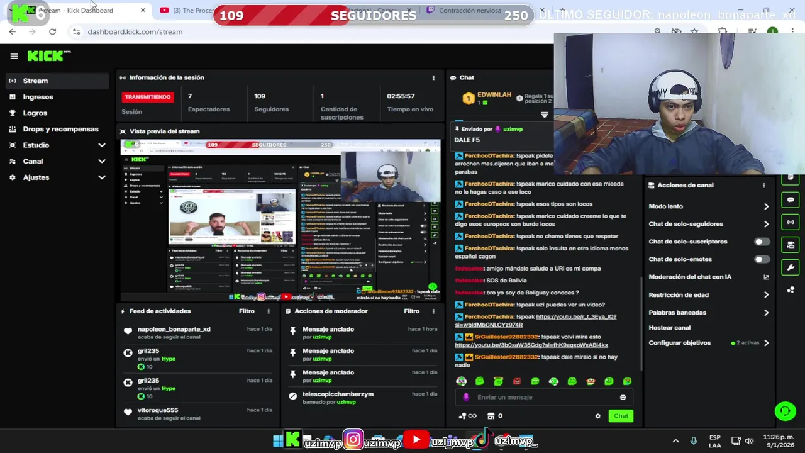Click Hostear canal option
Image resolution: width=805 pixels, height=453 pixels.
pyautogui.click(x=669, y=327)
